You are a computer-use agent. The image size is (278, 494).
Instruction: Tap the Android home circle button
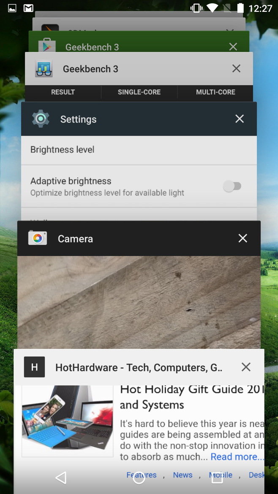(x=139, y=478)
